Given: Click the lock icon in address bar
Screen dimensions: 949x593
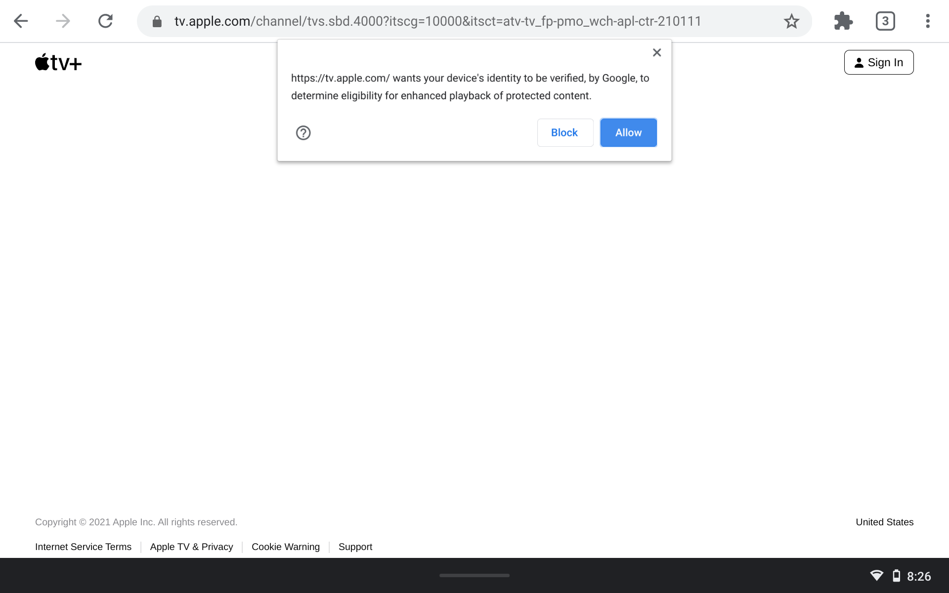Looking at the screenshot, I should tap(157, 21).
